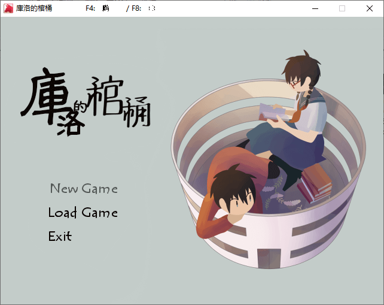Click the F4 label in title bar
This screenshot has width=384, height=305.
(x=90, y=8)
